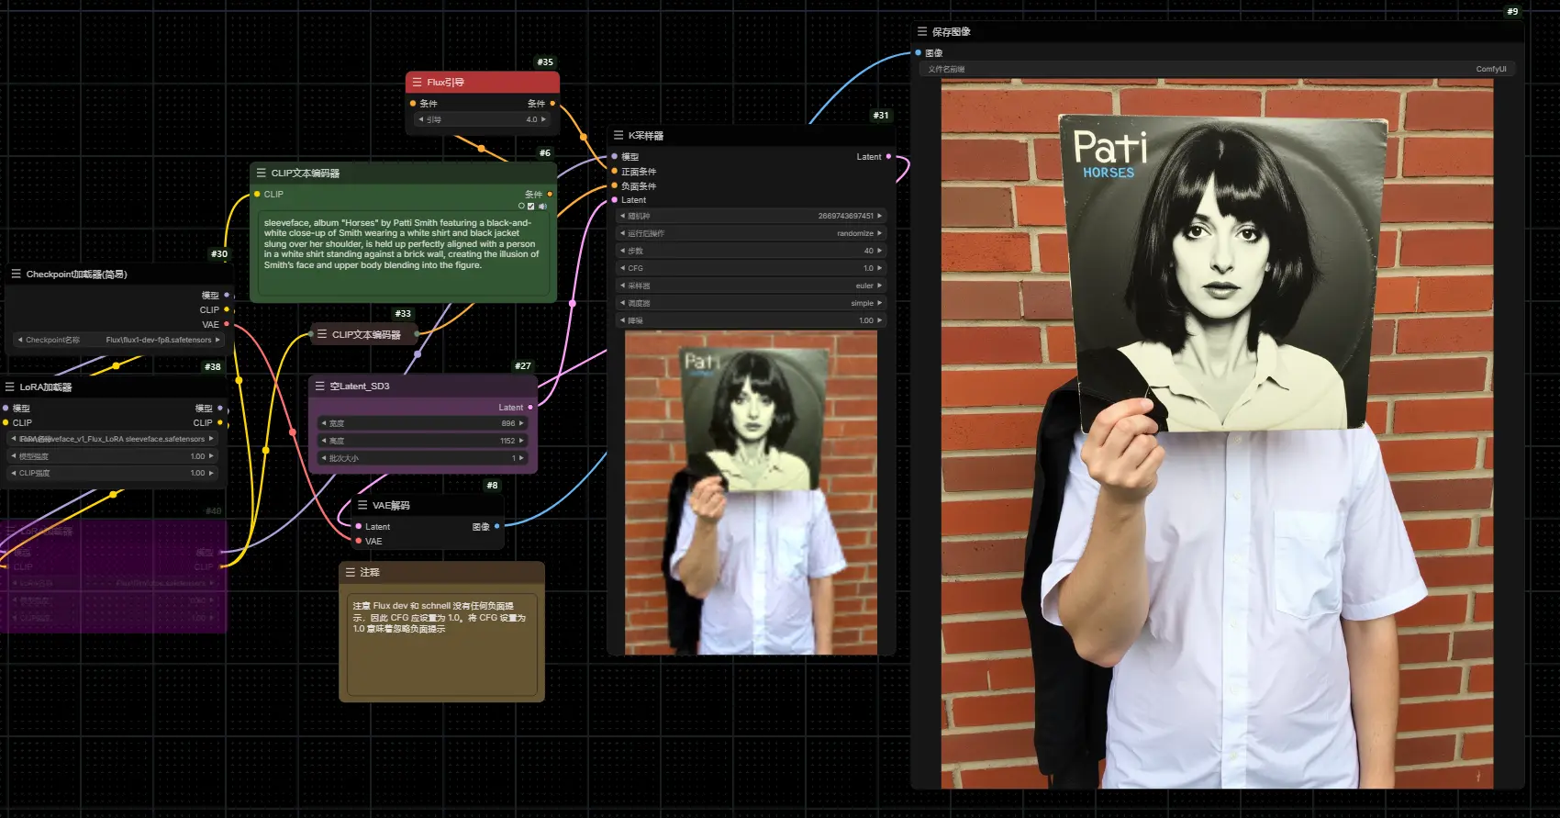Click the 图像 output port on VAE解码
This screenshot has height=818, width=1560.
496,527
